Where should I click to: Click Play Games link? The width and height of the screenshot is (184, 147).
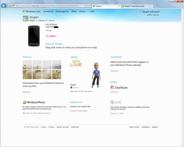pos(74,91)
